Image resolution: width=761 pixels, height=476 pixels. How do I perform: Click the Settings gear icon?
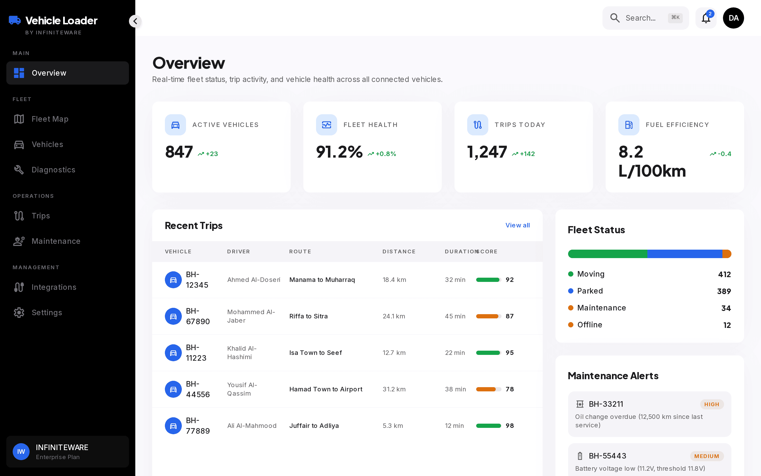[19, 313]
